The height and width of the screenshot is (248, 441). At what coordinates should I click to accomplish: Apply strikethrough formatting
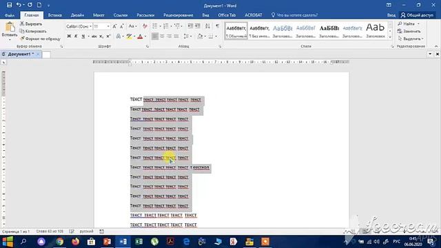[x=94, y=37]
